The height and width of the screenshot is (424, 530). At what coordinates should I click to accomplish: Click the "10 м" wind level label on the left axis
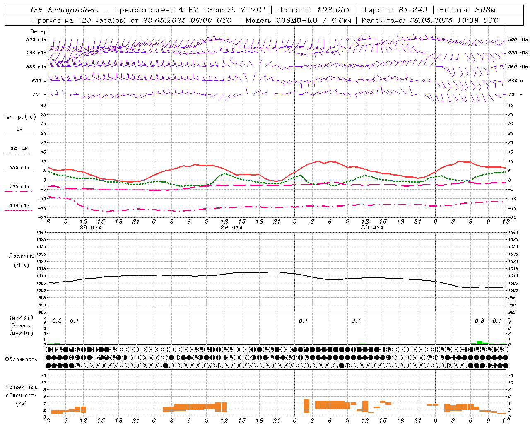click(x=40, y=94)
